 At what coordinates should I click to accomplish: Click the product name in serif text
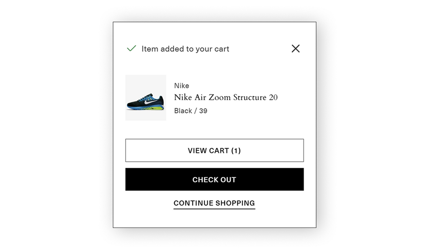[x=226, y=97]
